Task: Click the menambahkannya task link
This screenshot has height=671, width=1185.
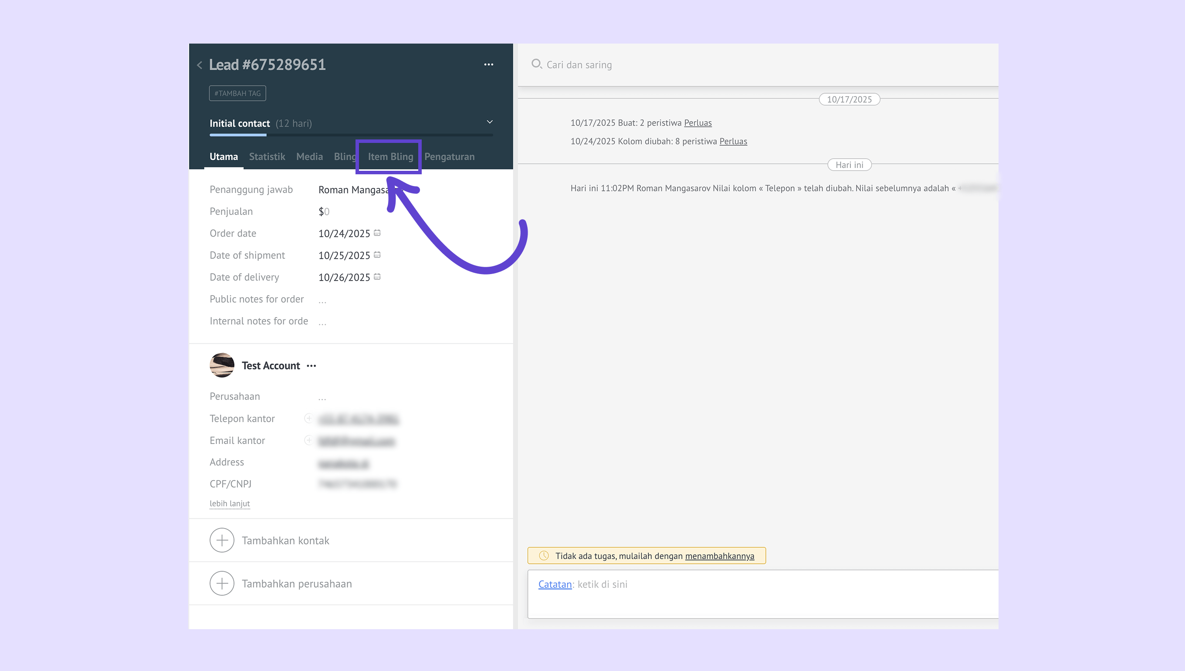Action: pyautogui.click(x=719, y=556)
